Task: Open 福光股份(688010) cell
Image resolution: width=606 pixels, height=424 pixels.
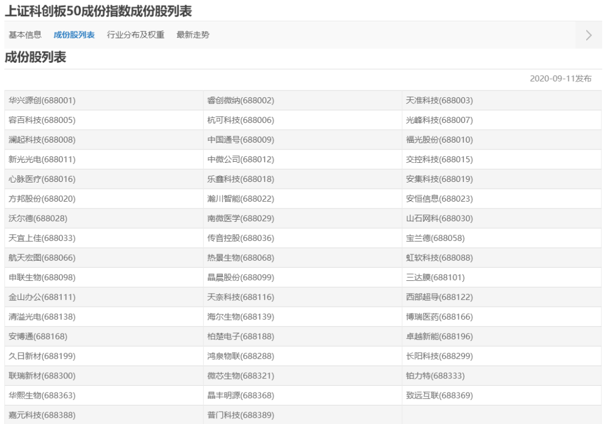Action: 439,140
